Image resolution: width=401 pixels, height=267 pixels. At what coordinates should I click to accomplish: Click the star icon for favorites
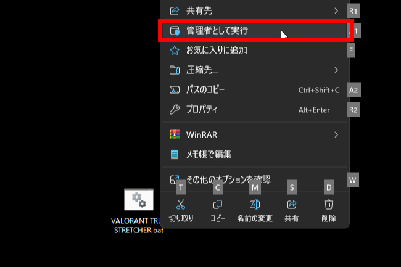click(x=175, y=51)
